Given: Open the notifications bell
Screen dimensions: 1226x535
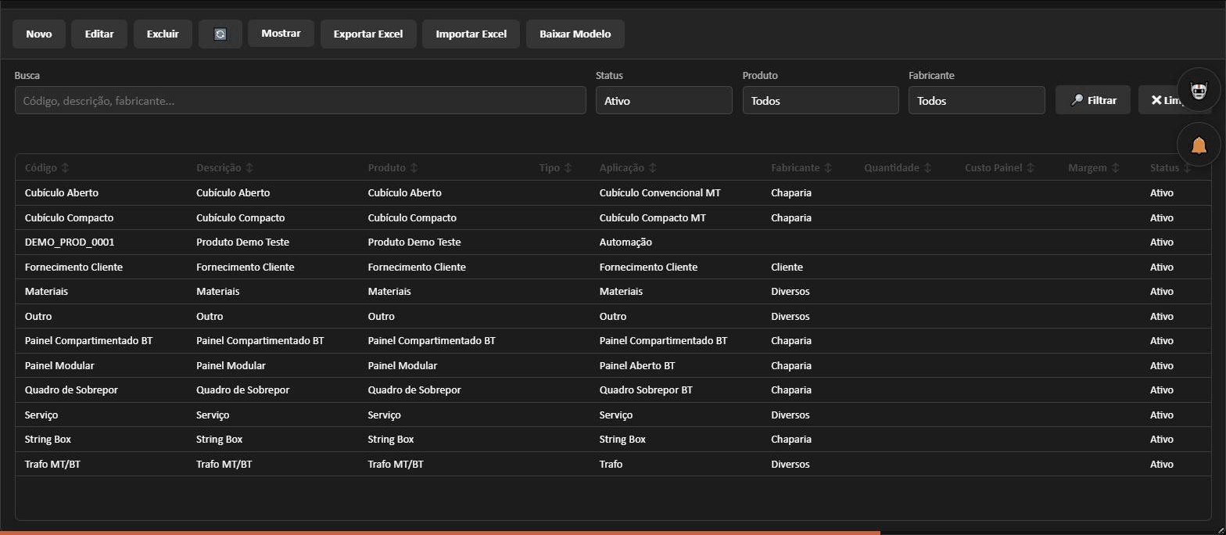Looking at the screenshot, I should [1199, 145].
